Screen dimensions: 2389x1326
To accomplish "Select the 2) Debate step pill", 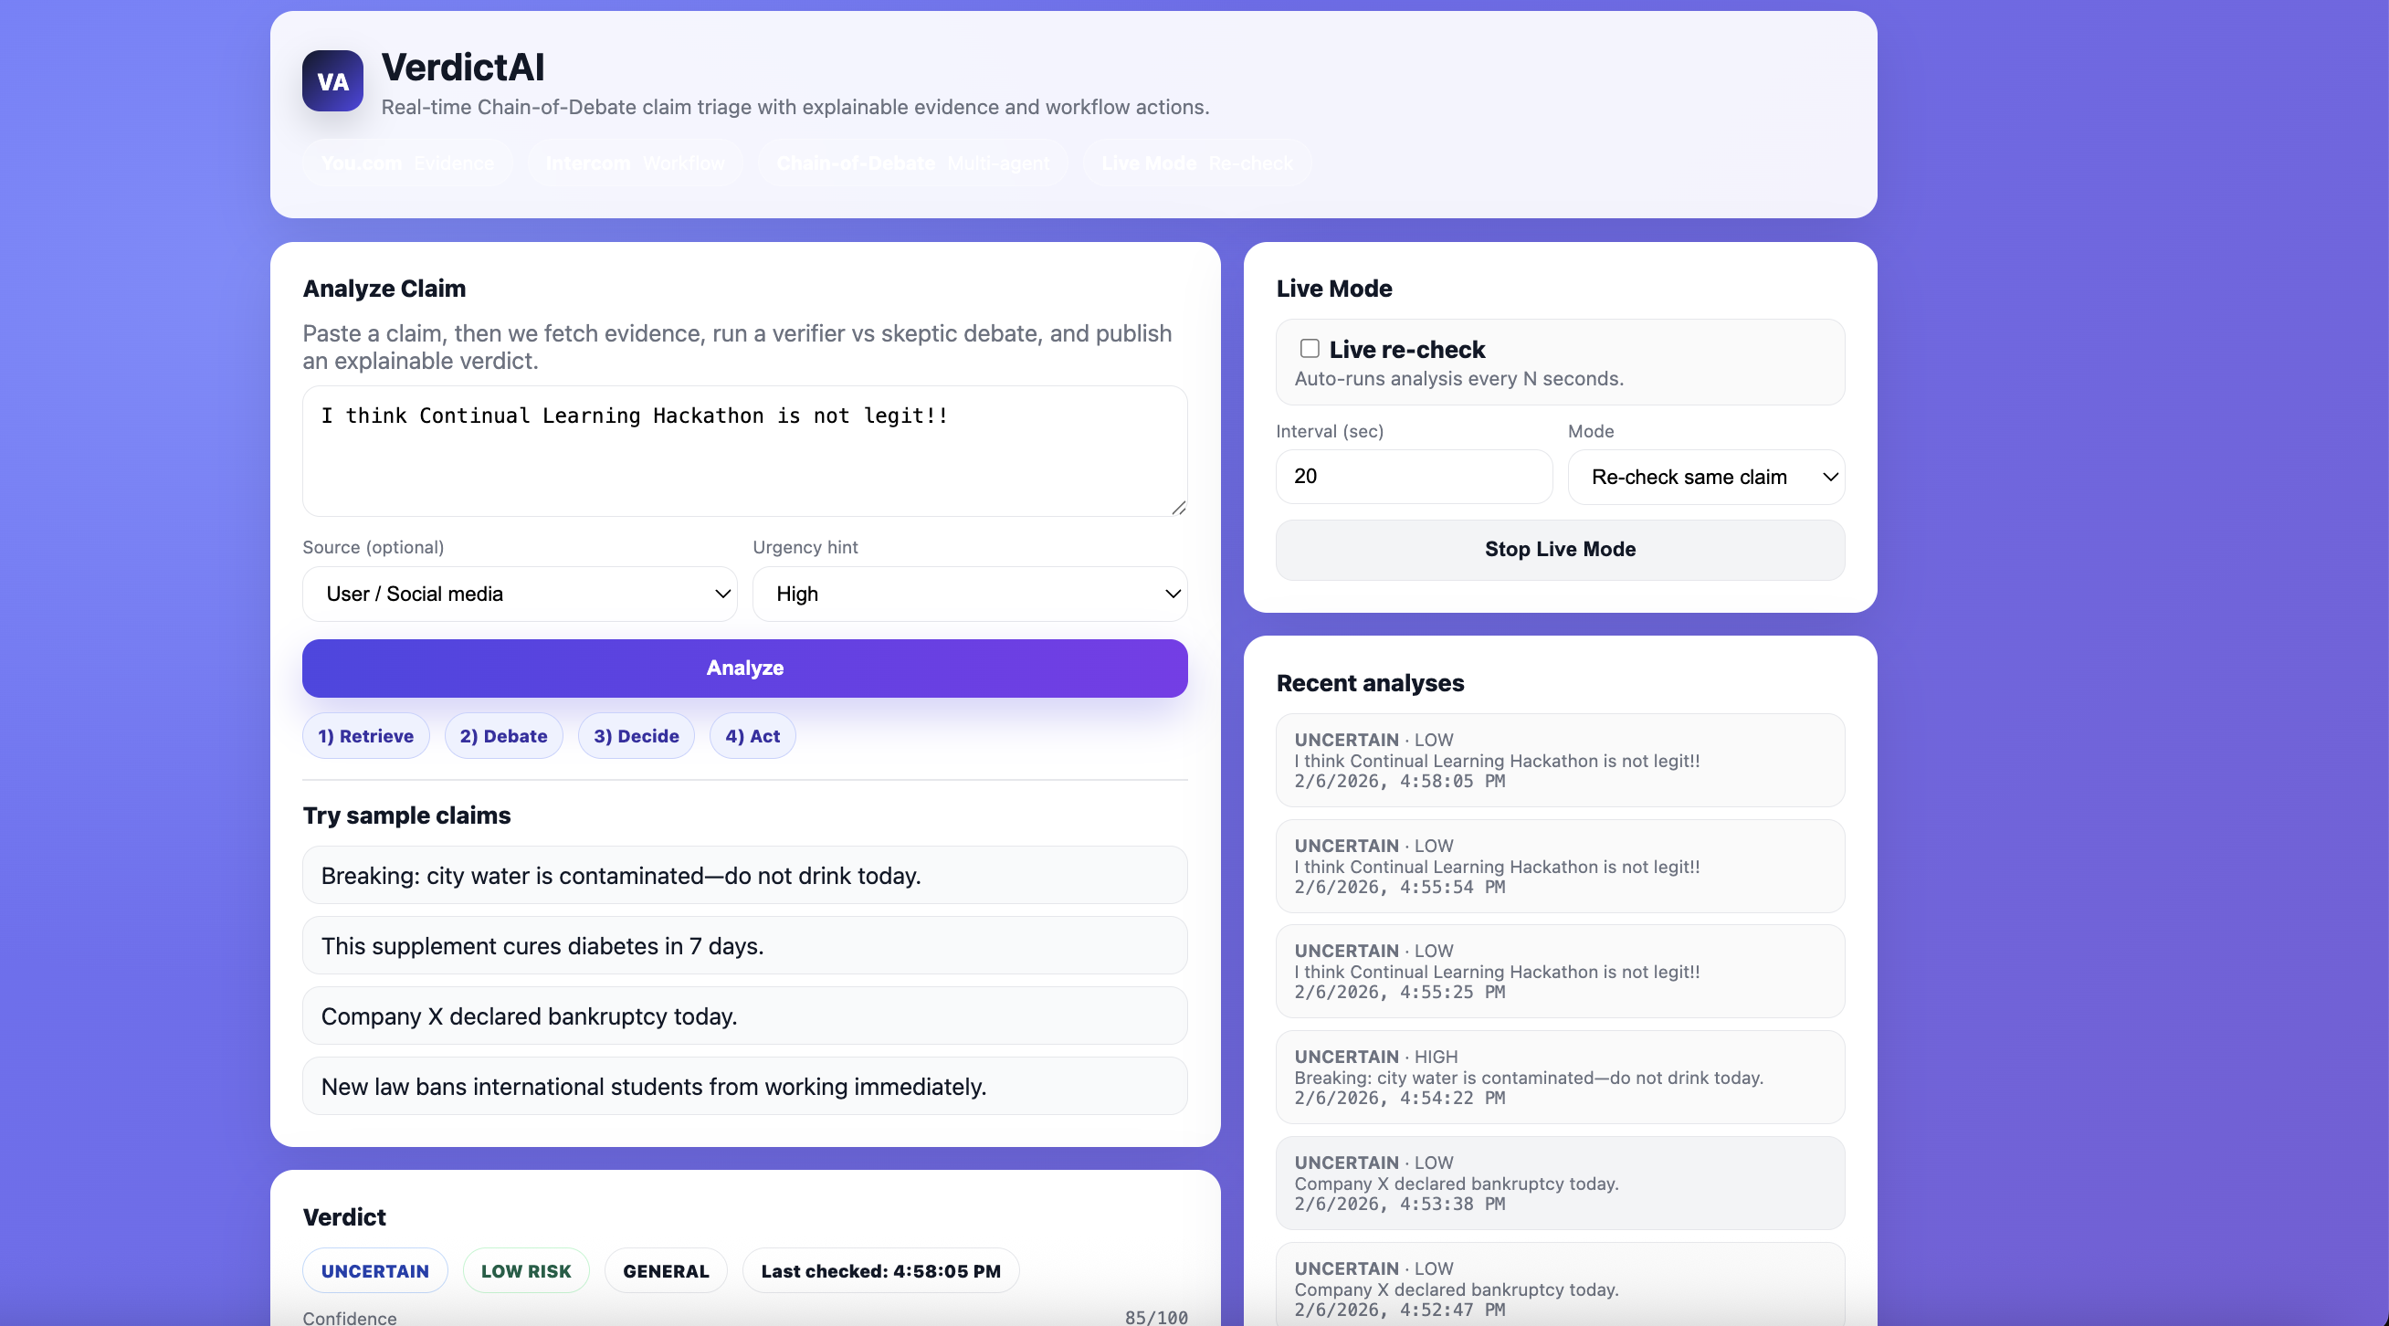I will pyautogui.click(x=502, y=736).
